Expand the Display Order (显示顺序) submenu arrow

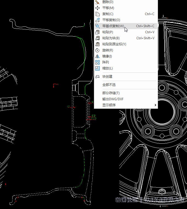[156, 105]
